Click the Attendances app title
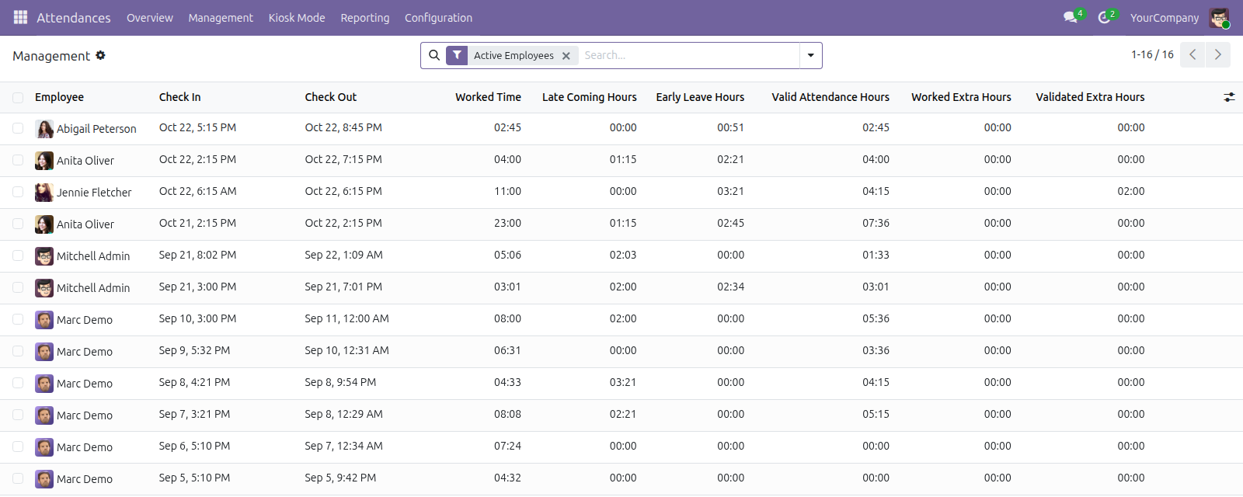 pos(74,18)
